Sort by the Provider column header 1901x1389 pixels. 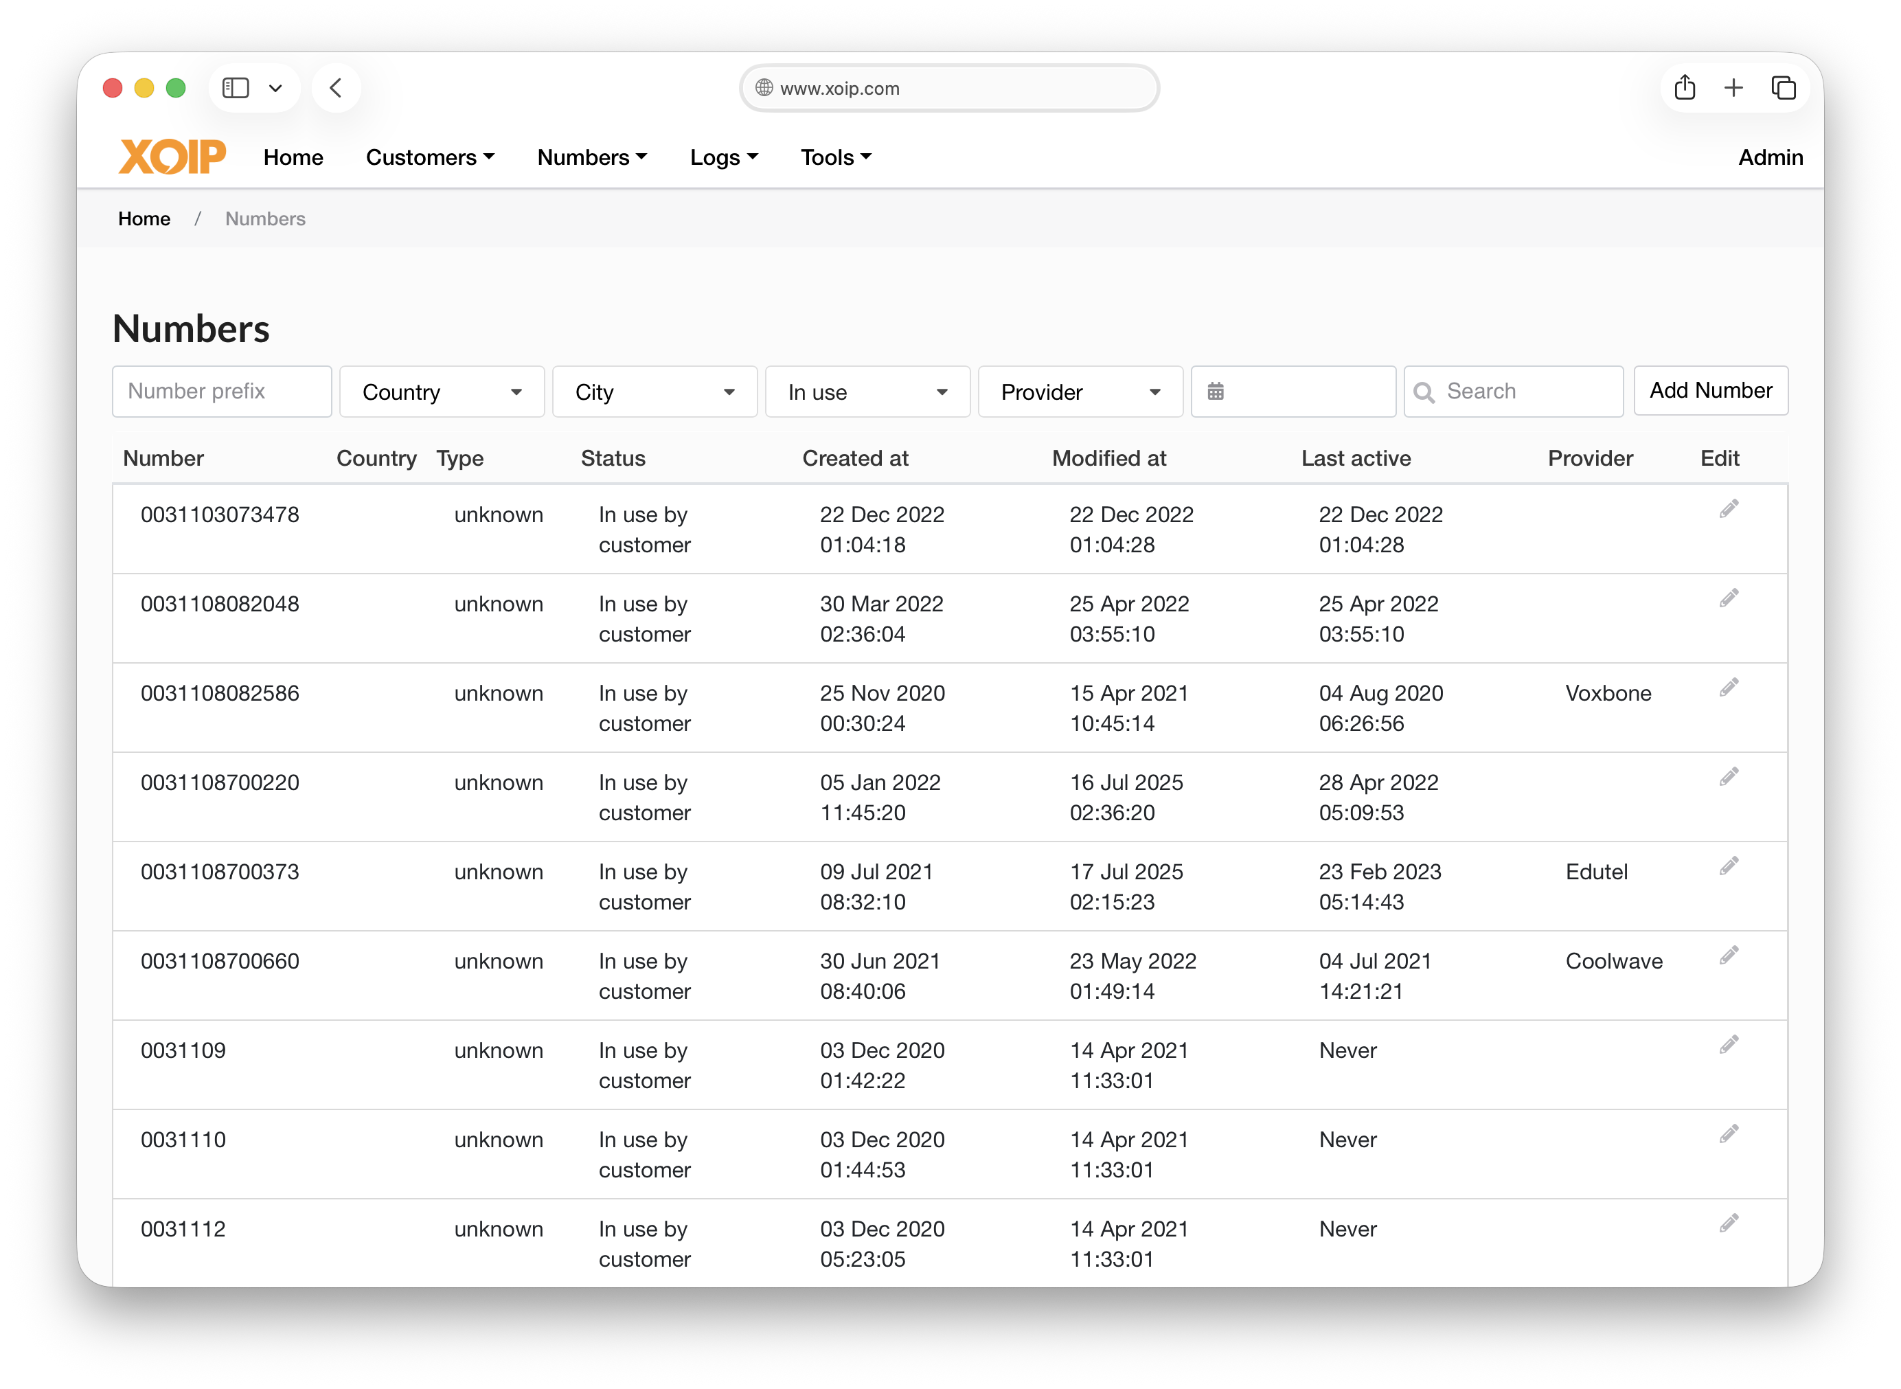tap(1590, 458)
